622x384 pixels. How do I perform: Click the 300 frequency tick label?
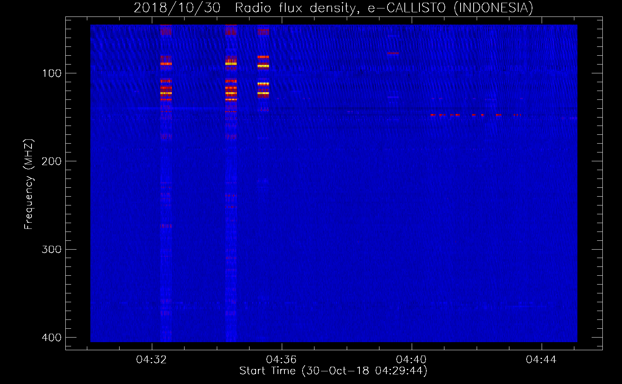point(52,250)
